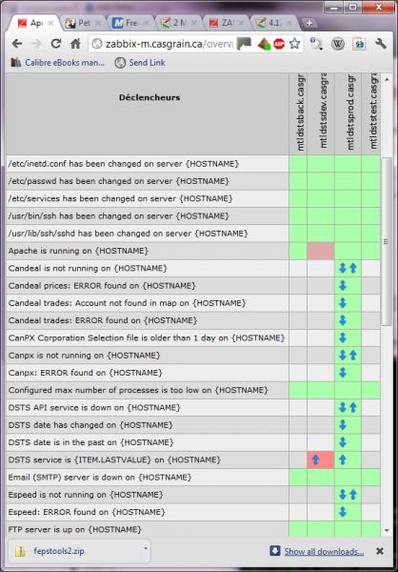Close the downloads bar

379,551
